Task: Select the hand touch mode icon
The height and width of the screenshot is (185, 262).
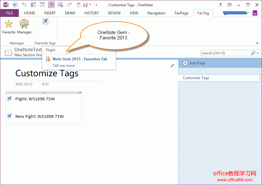Action: [x=78, y=5]
